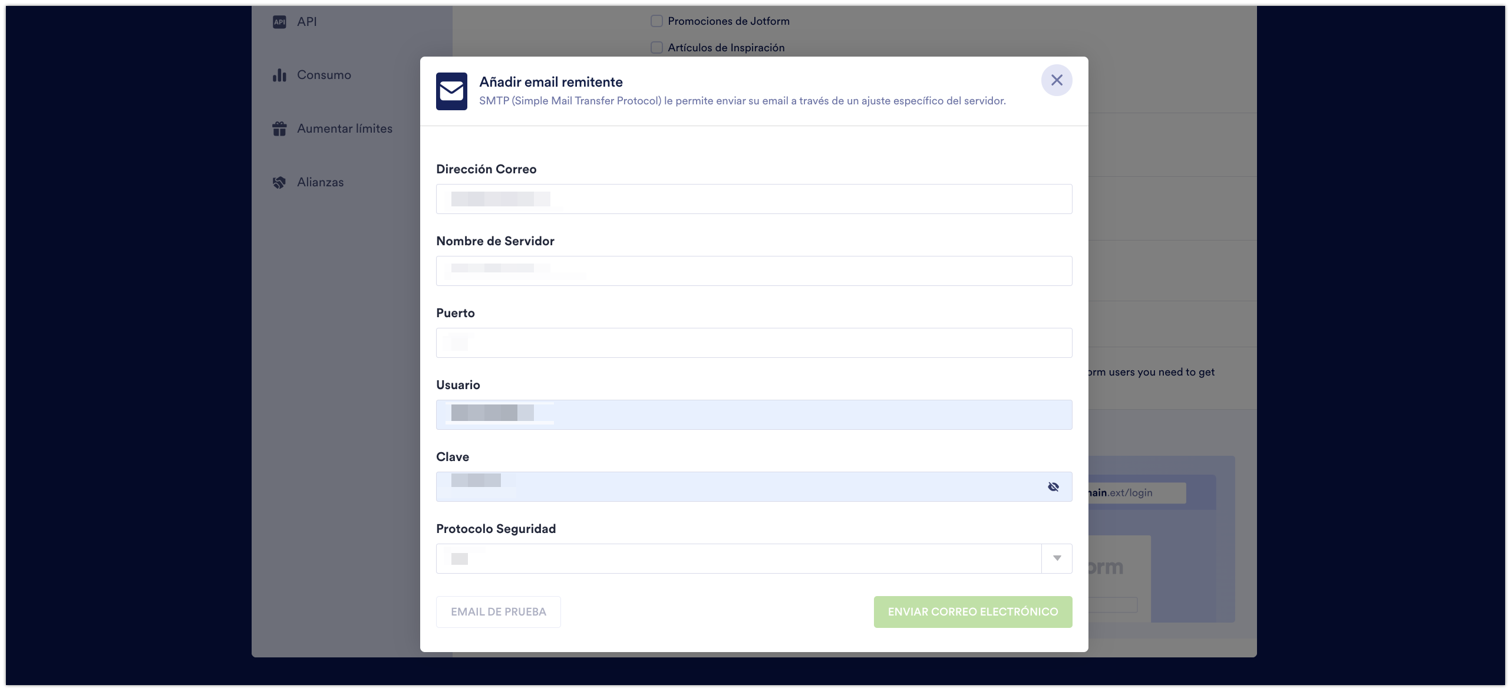Screen dimensions: 1511x691
Task: Click ENVIAR CORREO ELECTRÓNICO button
Action: 972,612
